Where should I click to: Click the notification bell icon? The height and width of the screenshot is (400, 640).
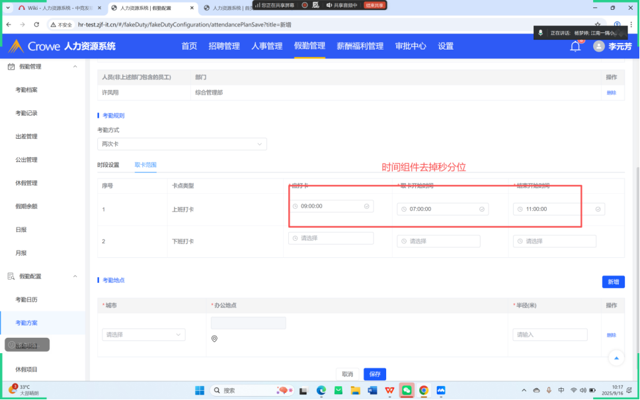pos(575,46)
